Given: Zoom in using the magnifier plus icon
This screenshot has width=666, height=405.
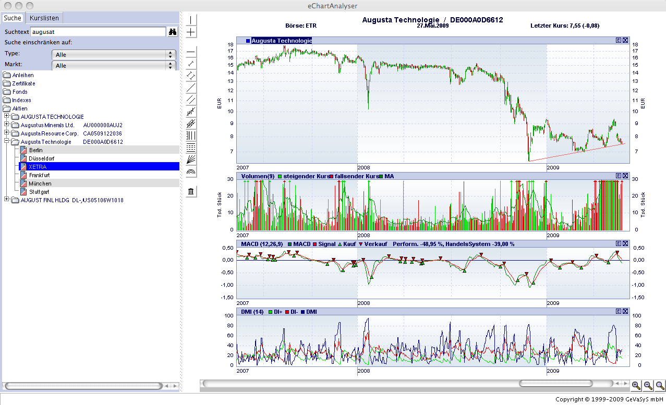Looking at the screenshot, I should click(x=636, y=386).
